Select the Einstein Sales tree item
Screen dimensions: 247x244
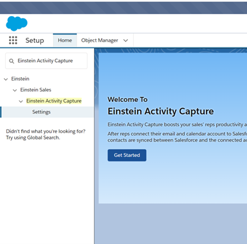coord(36,90)
